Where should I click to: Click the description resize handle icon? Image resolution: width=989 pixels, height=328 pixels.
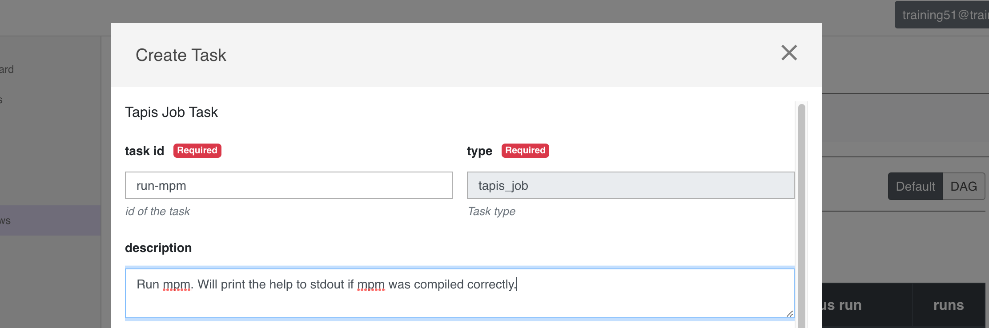point(790,314)
